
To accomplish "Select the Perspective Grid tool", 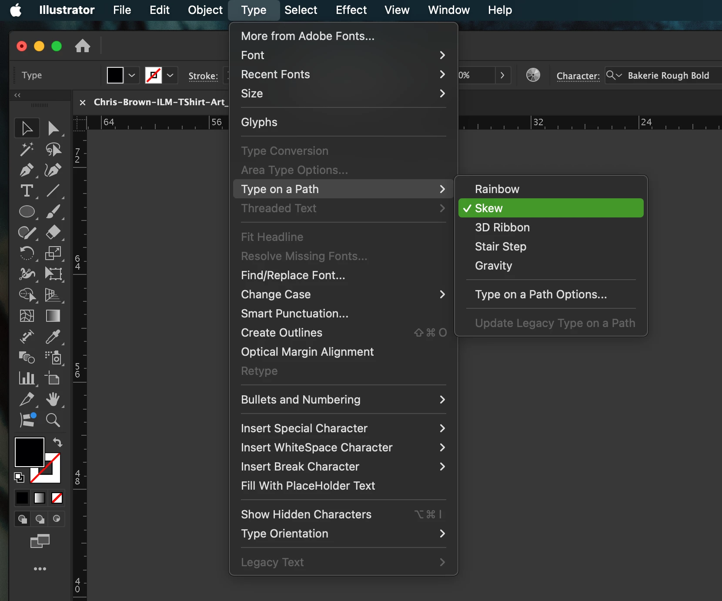I will pos(53,295).
